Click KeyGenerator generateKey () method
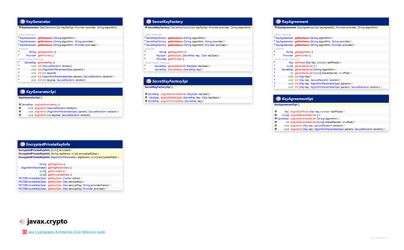The height and width of the screenshot is (250, 404). pyautogui.click(x=70, y=63)
